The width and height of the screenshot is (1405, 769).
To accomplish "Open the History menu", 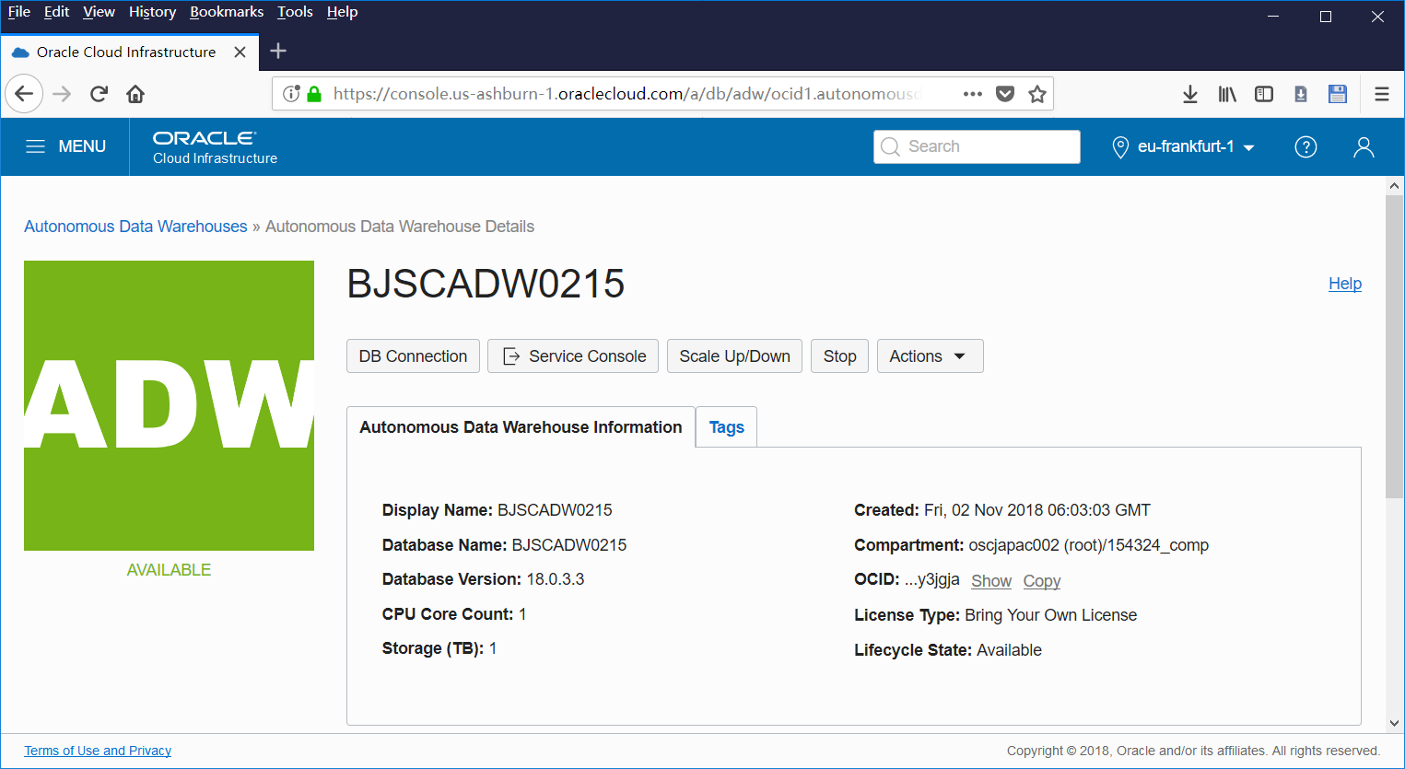I will [x=152, y=12].
